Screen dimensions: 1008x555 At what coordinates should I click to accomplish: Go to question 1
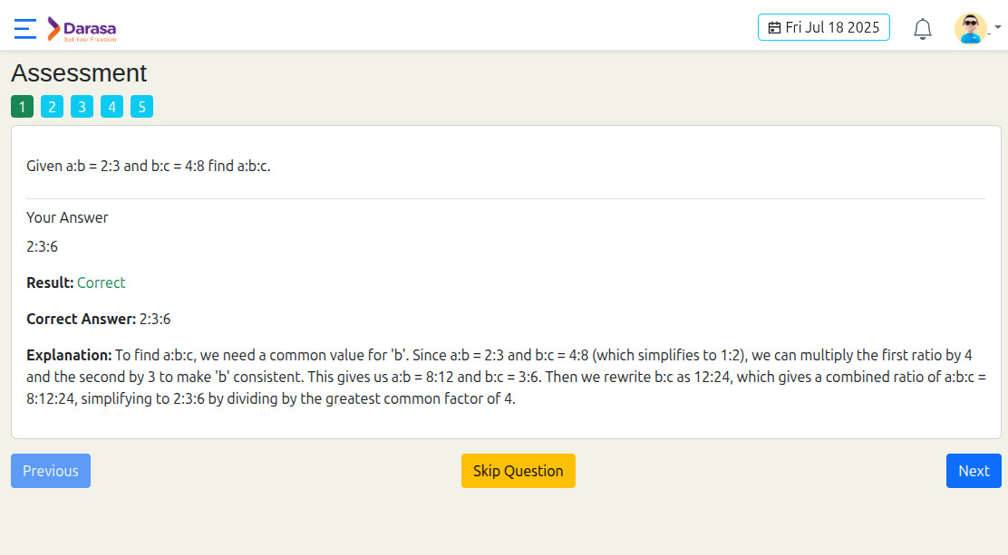pos(23,107)
